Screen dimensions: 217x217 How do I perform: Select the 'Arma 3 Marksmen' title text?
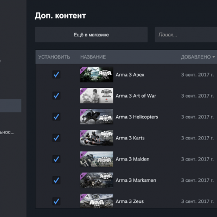click(x=136, y=180)
